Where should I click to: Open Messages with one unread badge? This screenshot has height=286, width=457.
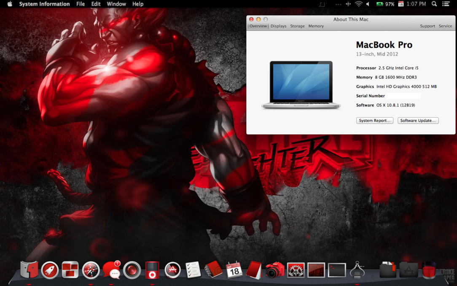[112, 270]
